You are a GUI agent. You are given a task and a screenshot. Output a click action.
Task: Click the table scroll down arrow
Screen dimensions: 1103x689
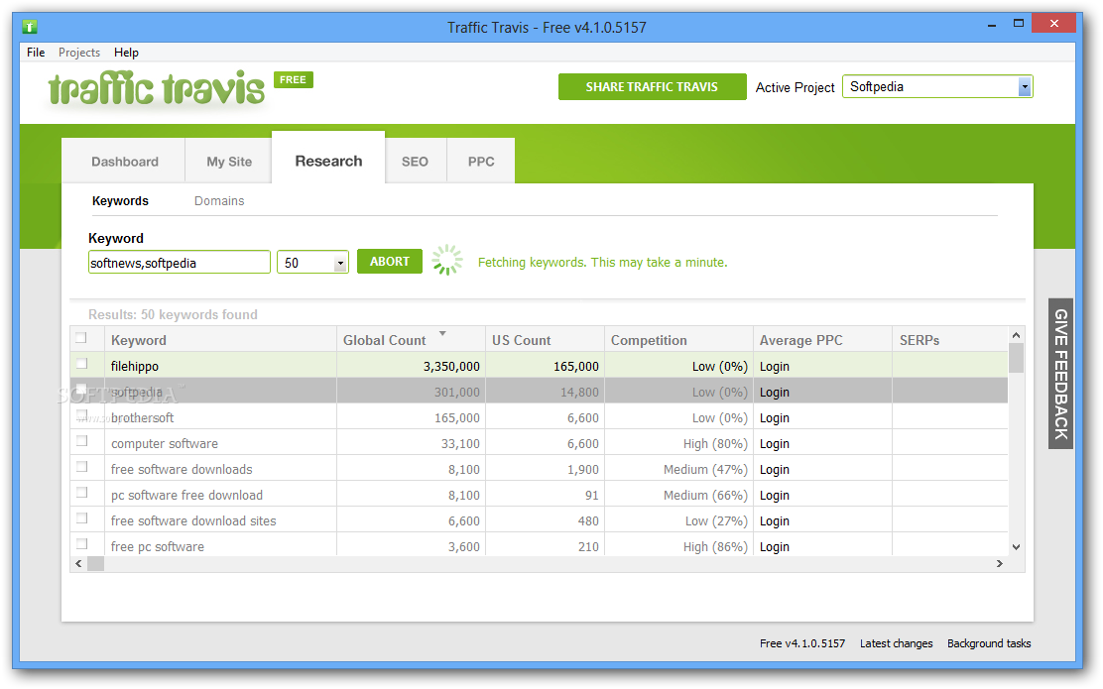click(1016, 547)
